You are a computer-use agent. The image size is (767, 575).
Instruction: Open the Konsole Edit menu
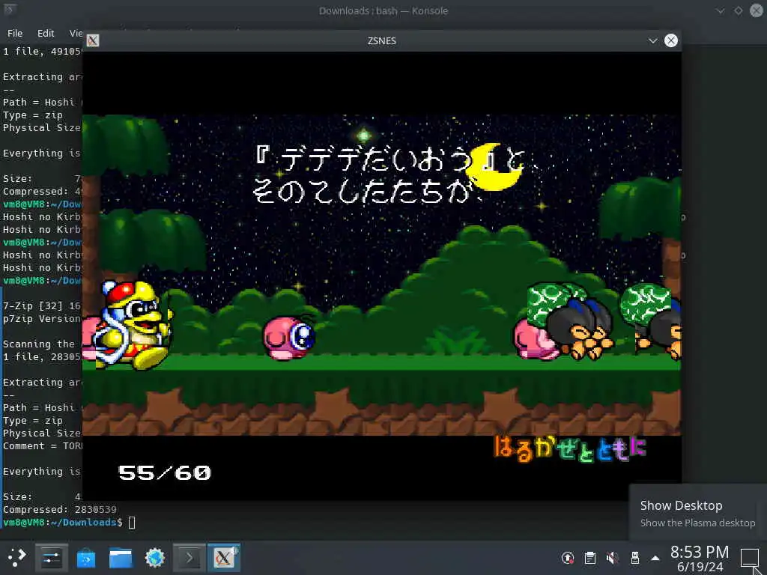pyautogui.click(x=46, y=33)
